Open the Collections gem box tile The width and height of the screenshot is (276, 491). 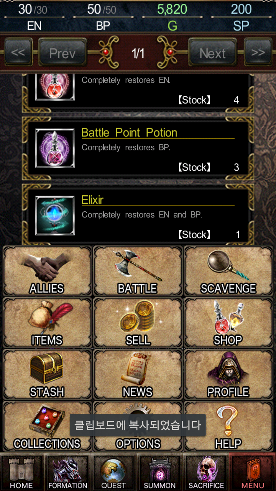(x=47, y=427)
